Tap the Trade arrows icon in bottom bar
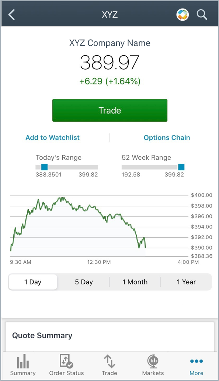The width and height of the screenshot is (219, 381). click(109, 361)
